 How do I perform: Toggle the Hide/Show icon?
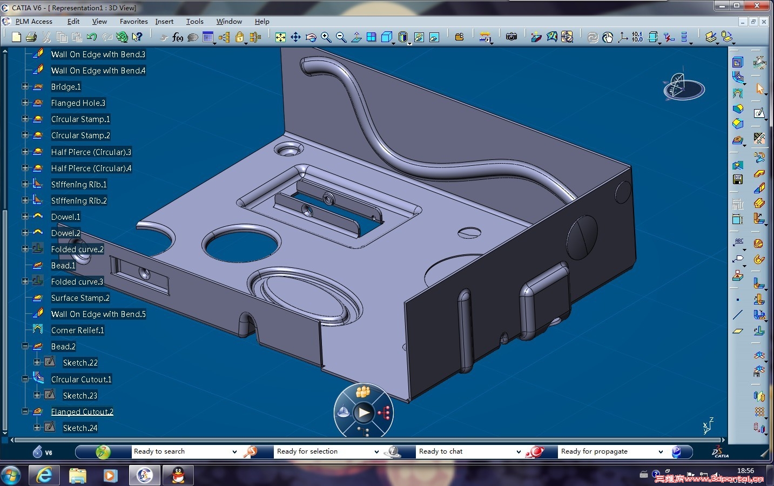[419, 37]
